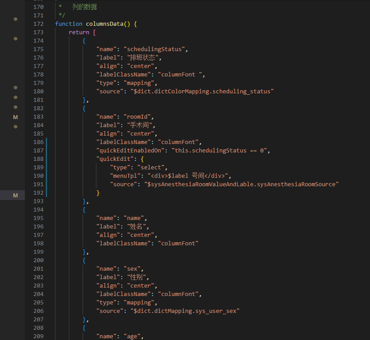Click line number 190
The width and height of the screenshot is (370, 340).
click(x=39, y=176)
